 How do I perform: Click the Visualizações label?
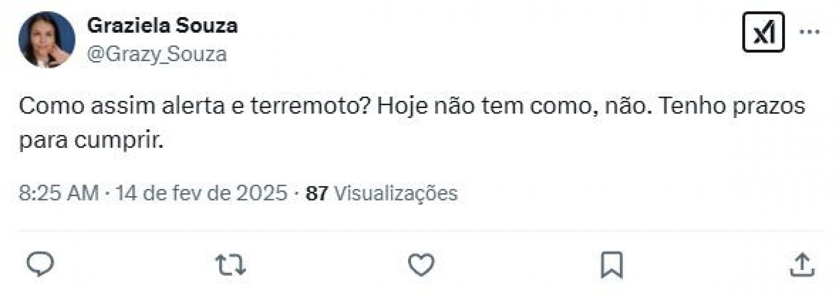(x=396, y=193)
